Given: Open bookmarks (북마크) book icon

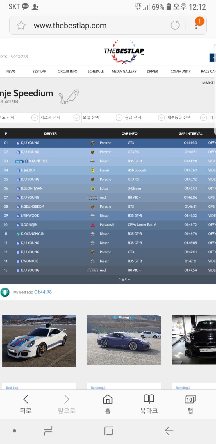Looking at the screenshot, I should (x=149, y=404).
